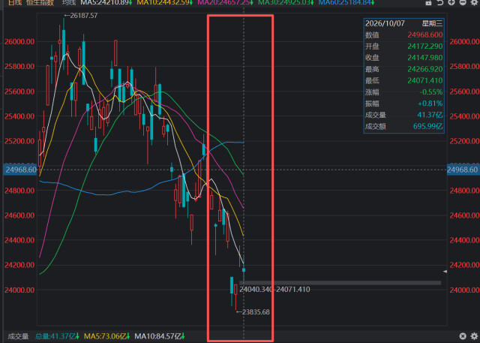Click 星期三 in the info box

[432, 23]
